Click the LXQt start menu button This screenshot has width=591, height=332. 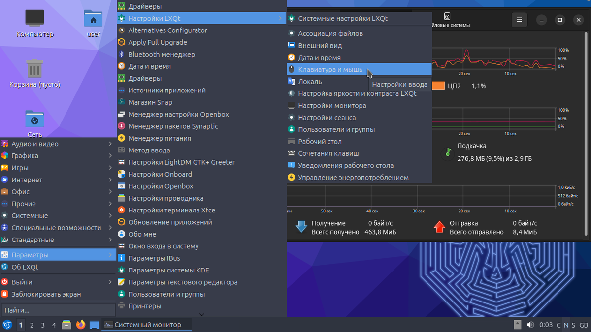pyautogui.click(x=7, y=325)
